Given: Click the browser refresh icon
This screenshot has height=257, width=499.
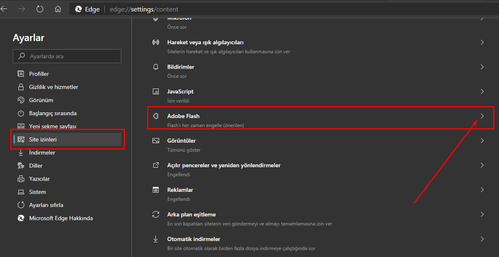Looking at the screenshot, I should click(40, 9).
